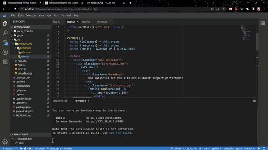268x150 pixels.
Task: Collapse the NPM SCRIPTS section
Action: (12, 135)
